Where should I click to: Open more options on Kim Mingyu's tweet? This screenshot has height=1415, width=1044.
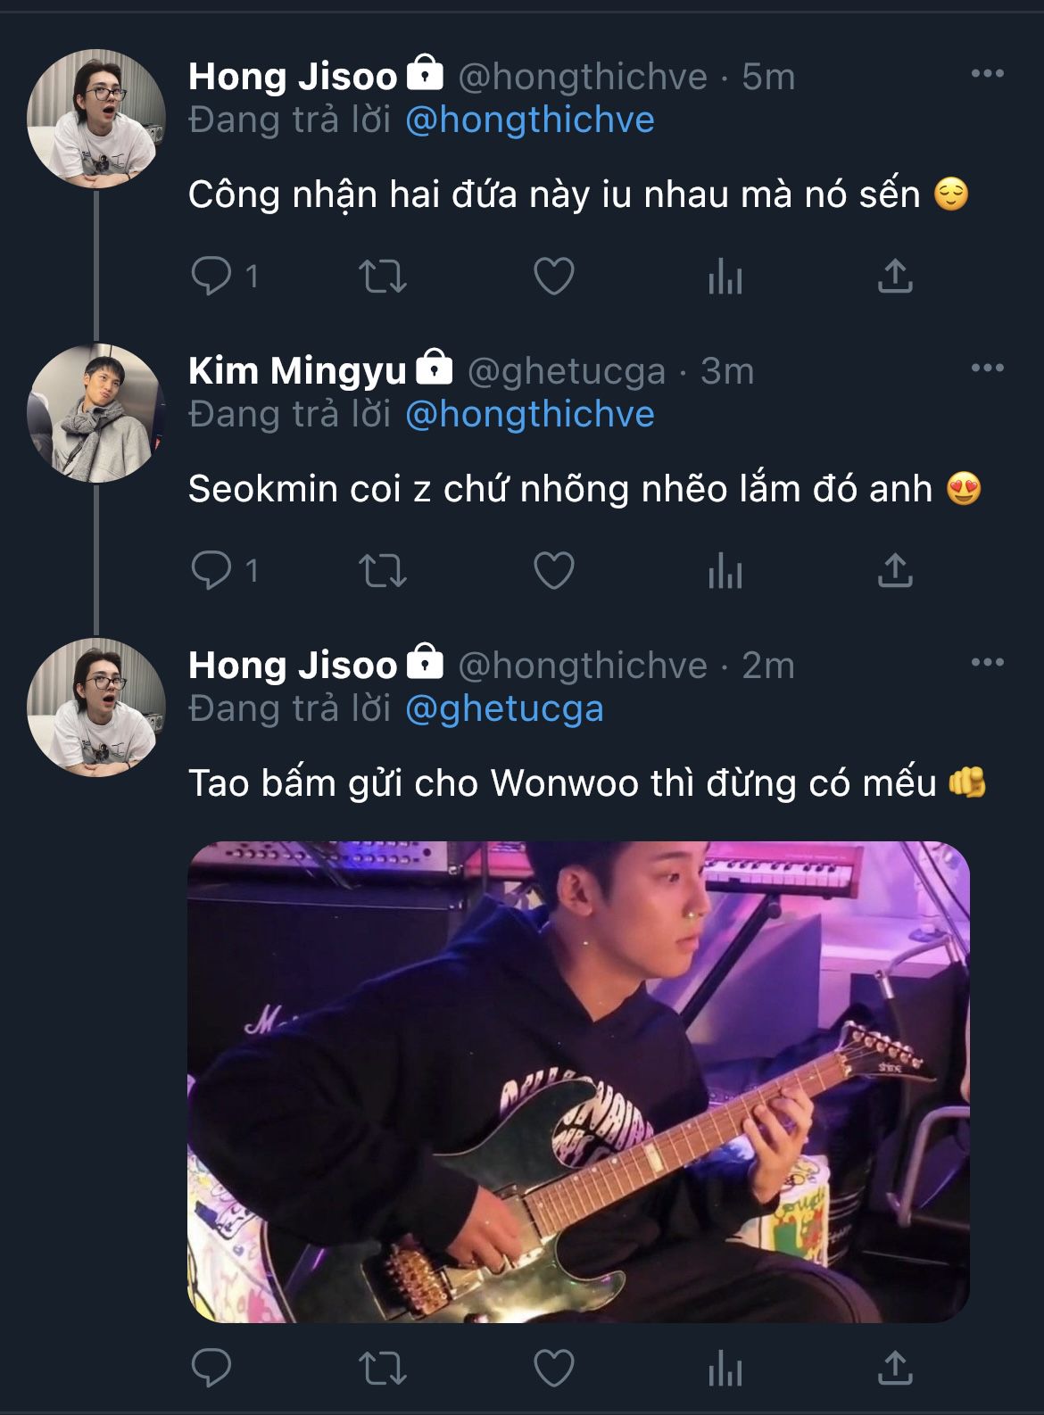pyautogui.click(x=987, y=368)
